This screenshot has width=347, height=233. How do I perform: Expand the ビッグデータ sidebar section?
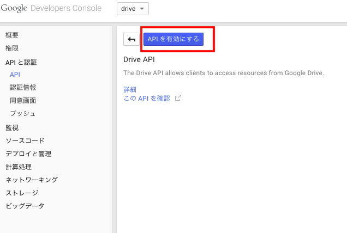coord(25,206)
